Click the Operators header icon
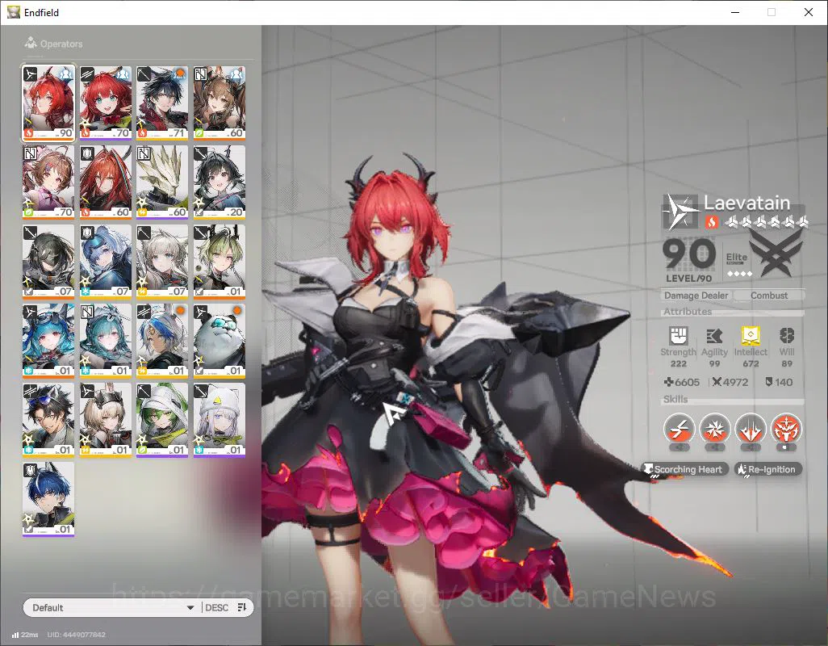The height and width of the screenshot is (646, 828). (x=31, y=43)
